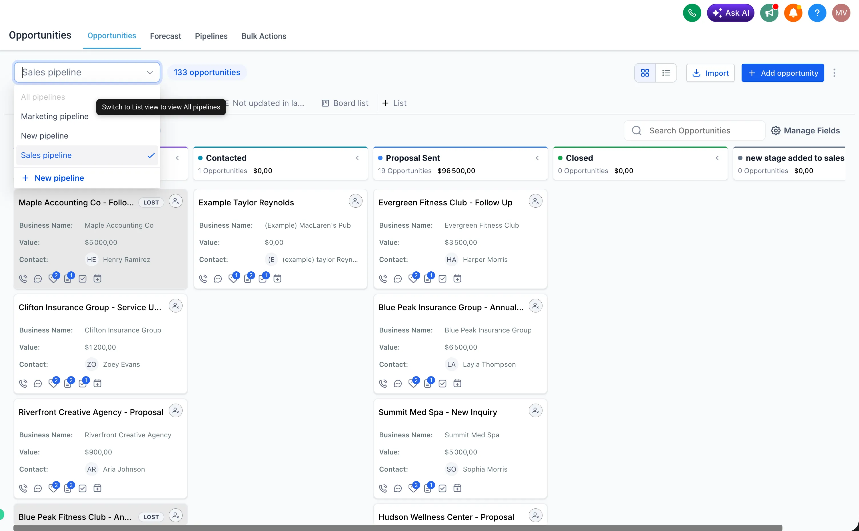Collapse the Contacted stage column
Screen dimensions: 859x531
(357, 158)
